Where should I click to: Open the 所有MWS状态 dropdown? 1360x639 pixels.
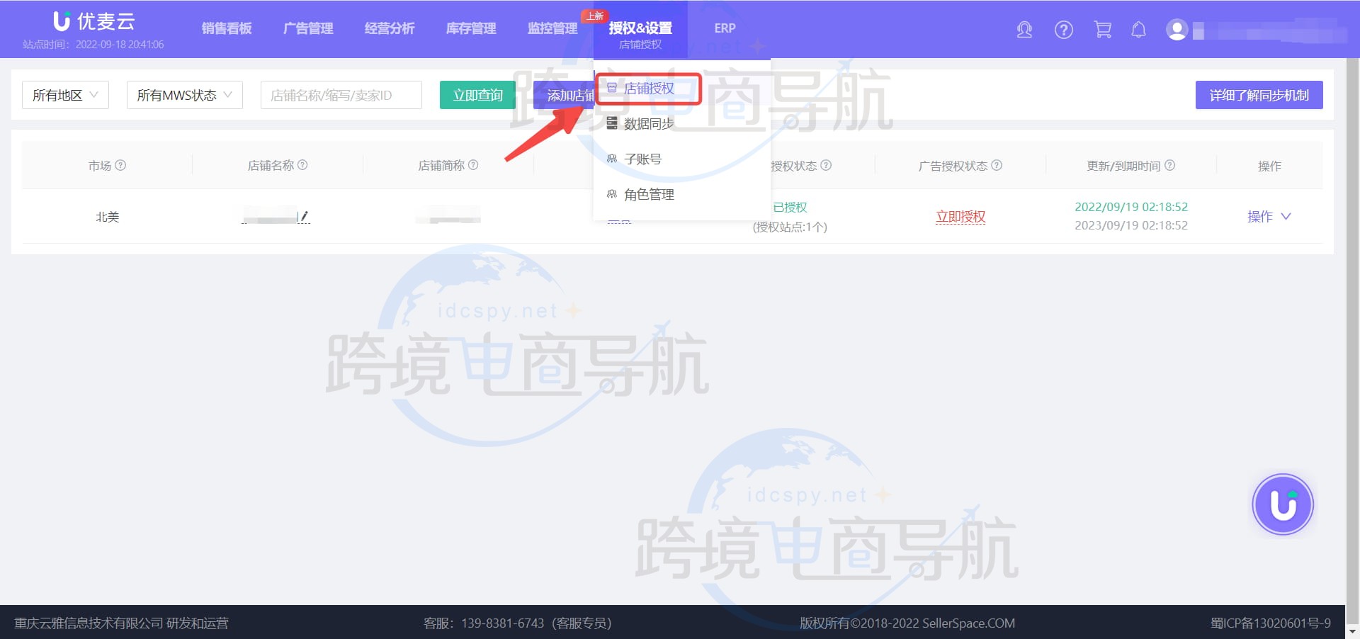[184, 95]
